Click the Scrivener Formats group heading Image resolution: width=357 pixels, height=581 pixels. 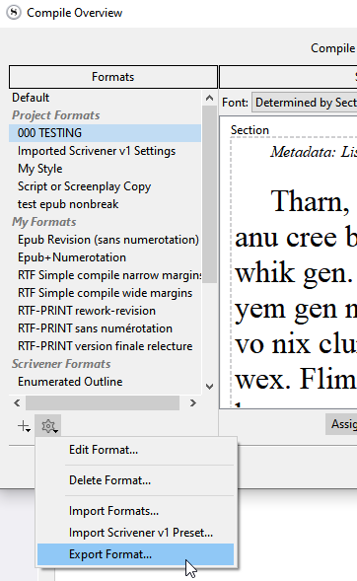click(61, 364)
